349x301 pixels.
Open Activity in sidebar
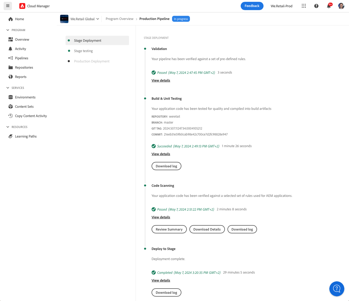coord(20,49)
